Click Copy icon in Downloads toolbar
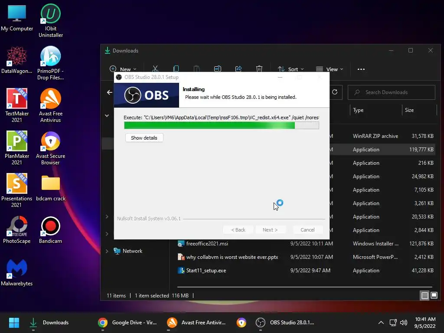Viewport: 444px width, 333px height. (x=176, y=69)
